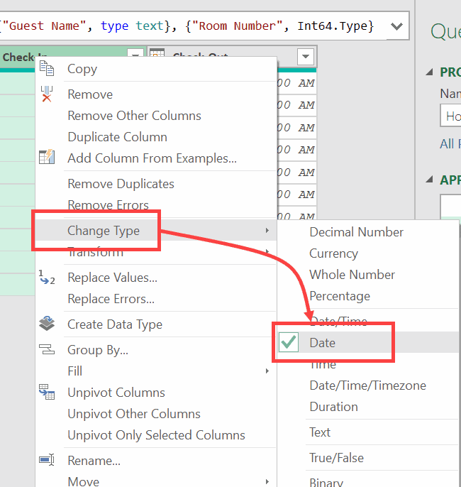Open the Check Out column filter dropdown

click(306, 56)
